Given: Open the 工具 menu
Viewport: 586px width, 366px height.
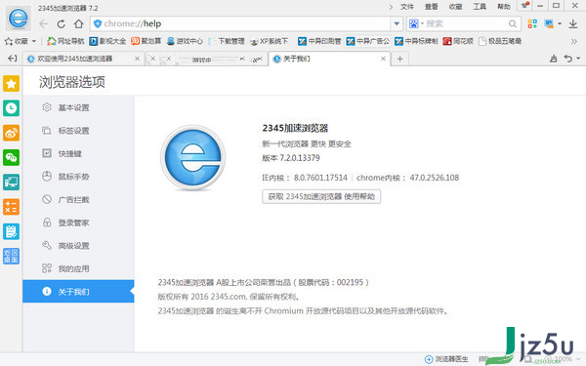Looking at the screenshot, I should [480, 7].
